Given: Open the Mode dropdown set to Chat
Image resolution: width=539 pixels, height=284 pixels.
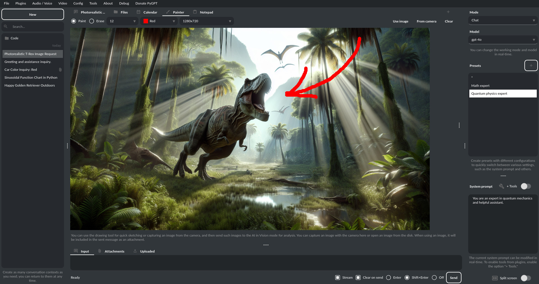Looking at the screenshot, I should pyautogui.click(x=502, y=20).
